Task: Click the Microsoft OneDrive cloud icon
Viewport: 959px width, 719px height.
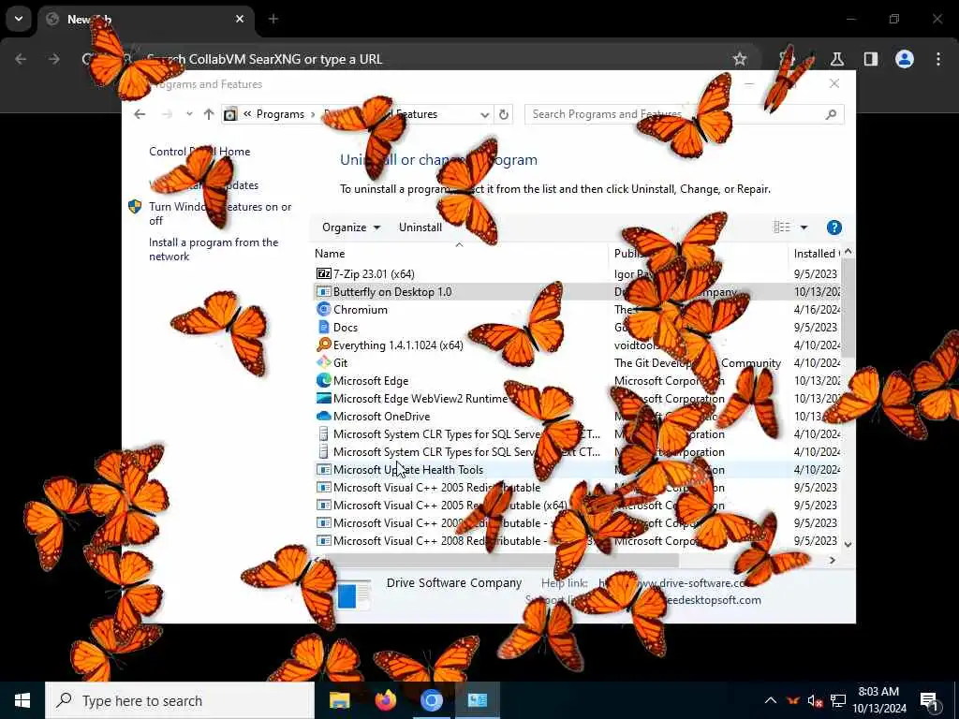Action: point(323,416)
